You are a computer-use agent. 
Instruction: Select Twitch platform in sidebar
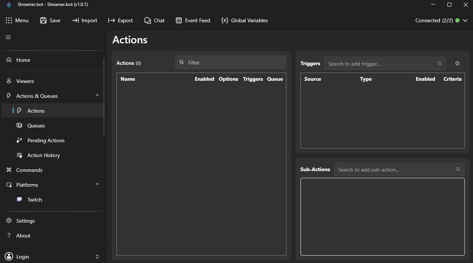(x=35, y=200)
